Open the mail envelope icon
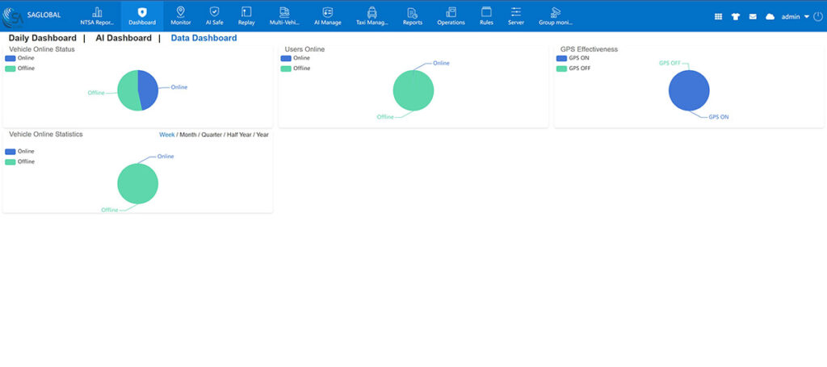Image resolution: width=827 pixels, height=367 pixels. point(753,17)
